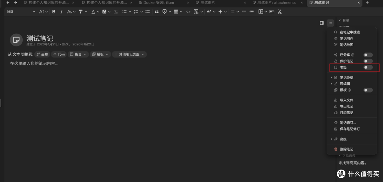
Task: Open the 其他笔记类型 dropdown
Action: 129,54
